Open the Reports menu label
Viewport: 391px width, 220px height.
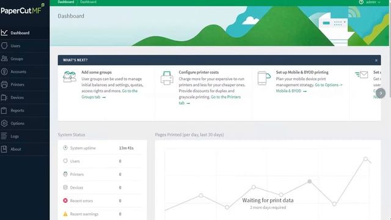(18, 111)
